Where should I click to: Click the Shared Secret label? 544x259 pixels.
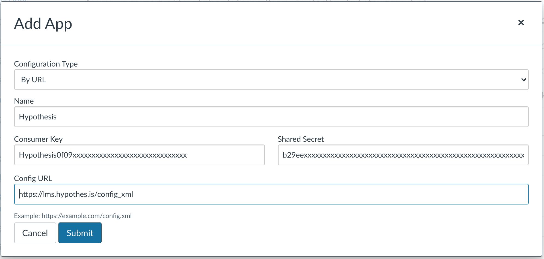click(300, 139)
